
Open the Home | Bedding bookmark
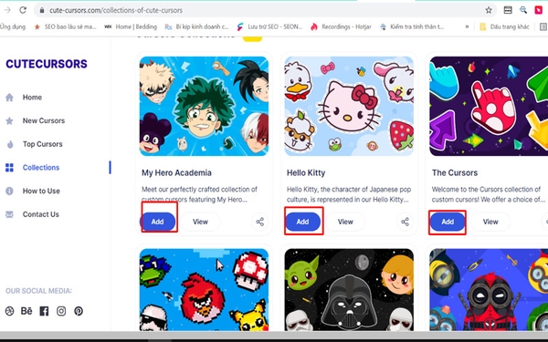[131, 26]
